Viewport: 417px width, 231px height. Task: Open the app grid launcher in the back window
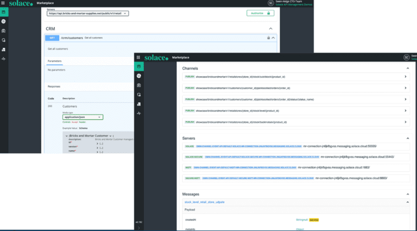(x=3, y=3)
